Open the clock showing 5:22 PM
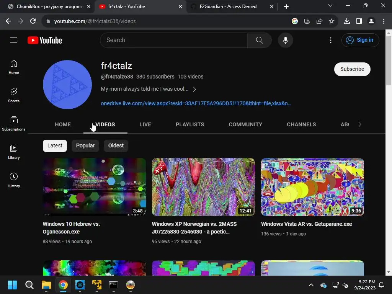The image size is (392, 294). coord(365,285)
